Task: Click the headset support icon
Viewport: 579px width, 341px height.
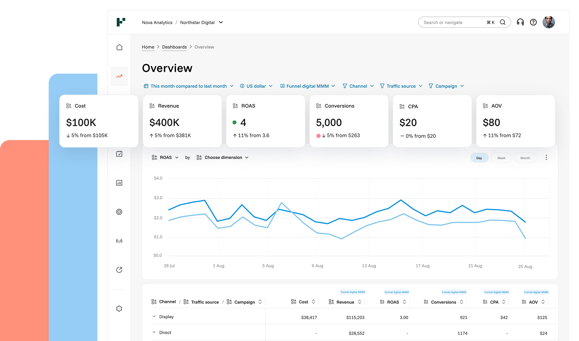Action: (x=520, y=22)
